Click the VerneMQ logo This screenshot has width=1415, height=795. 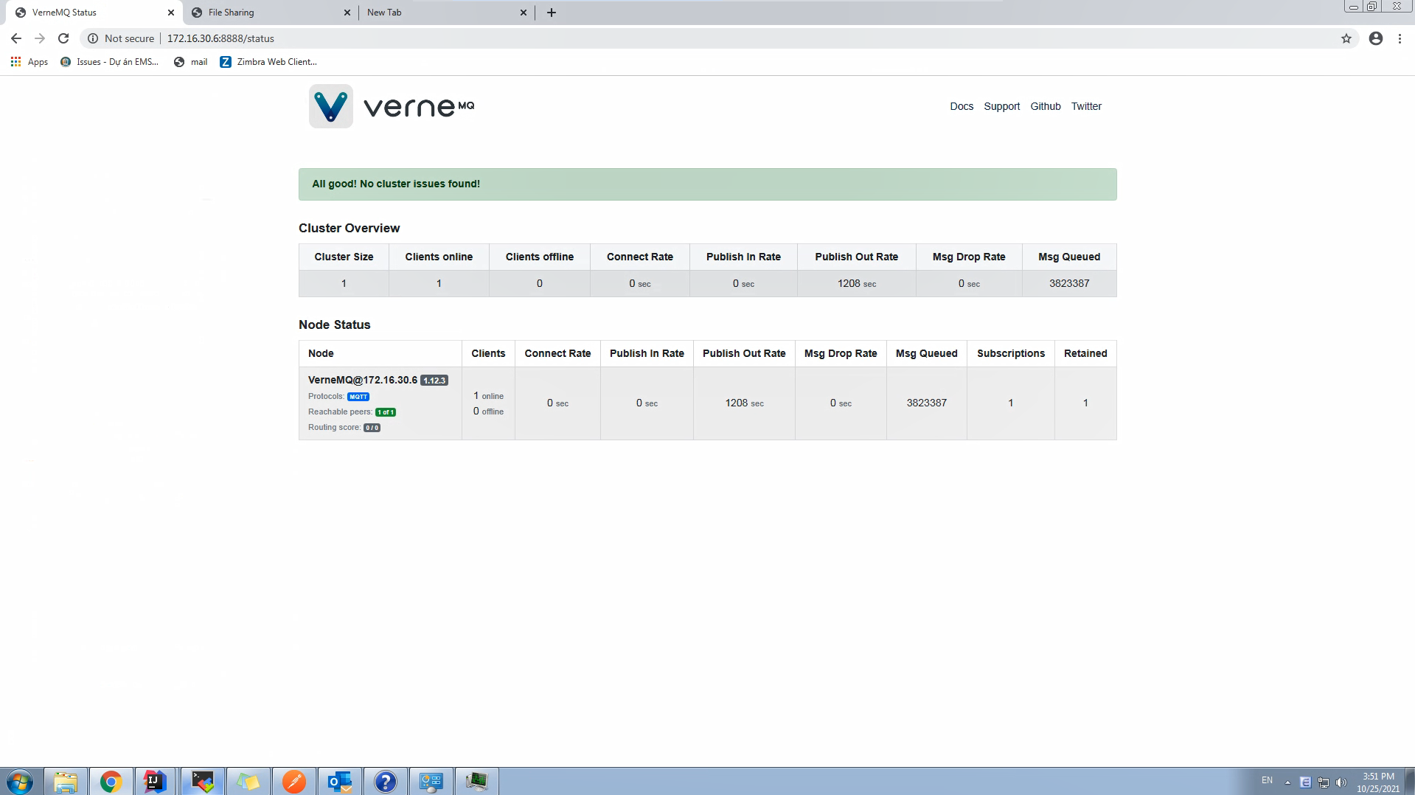coord(330,106)
